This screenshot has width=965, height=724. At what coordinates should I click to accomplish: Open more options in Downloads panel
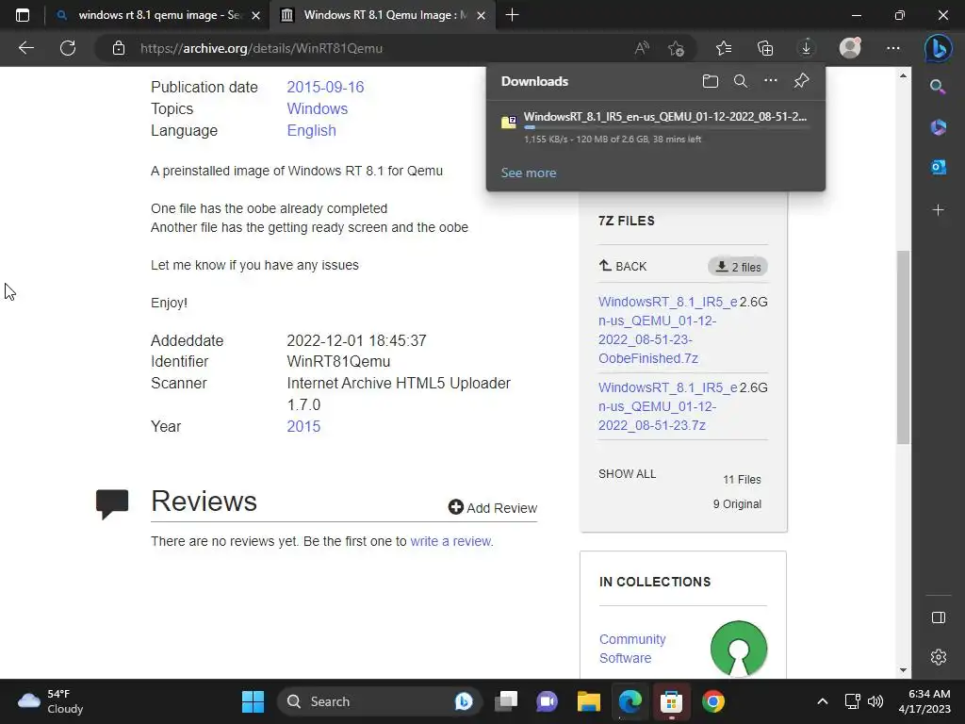771,81
